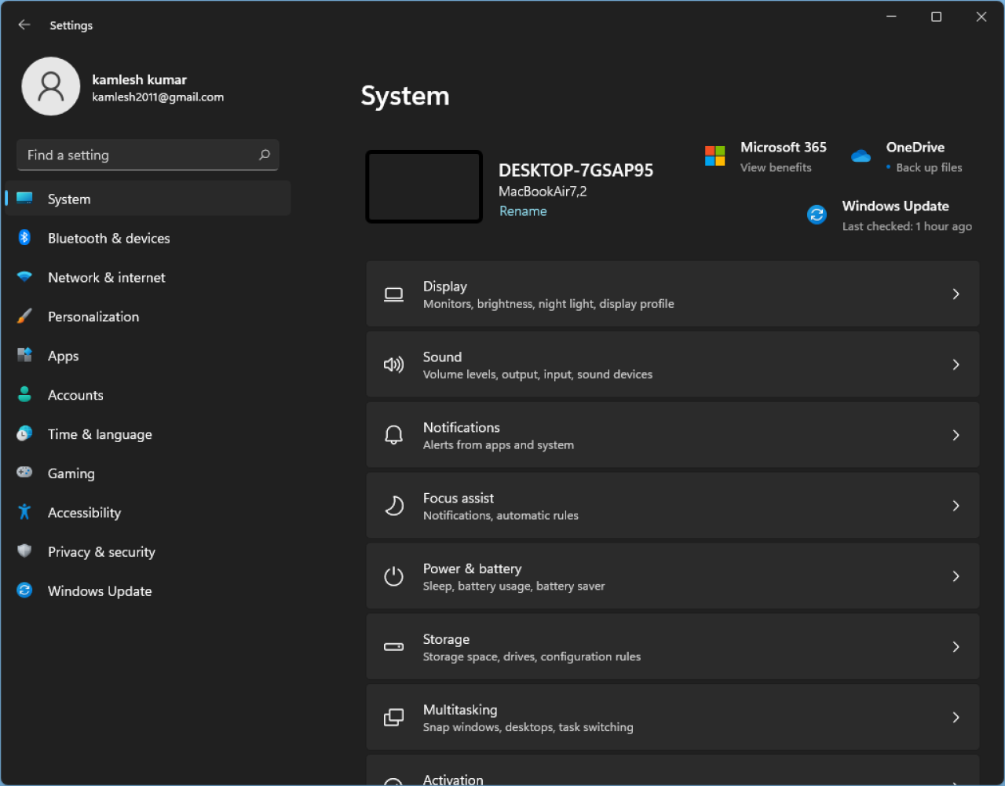Click the Power & battery icon
This screenshot has width=1005, height=786.
[393, 576]
